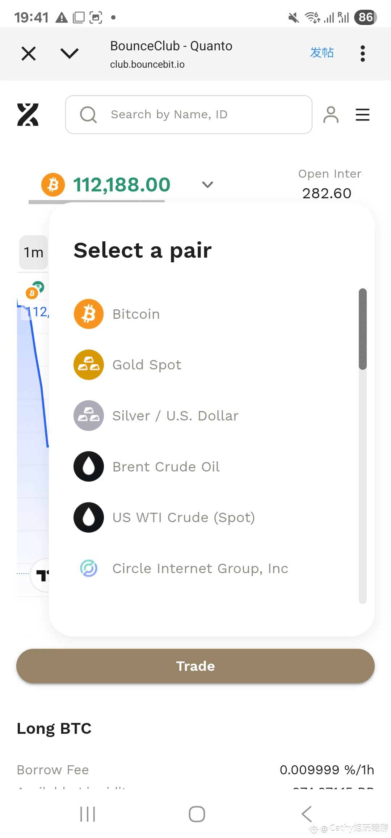This screenshot has height=838, width=391.
Task: Collapse the pair selector chevron
Action: [207, 185]
